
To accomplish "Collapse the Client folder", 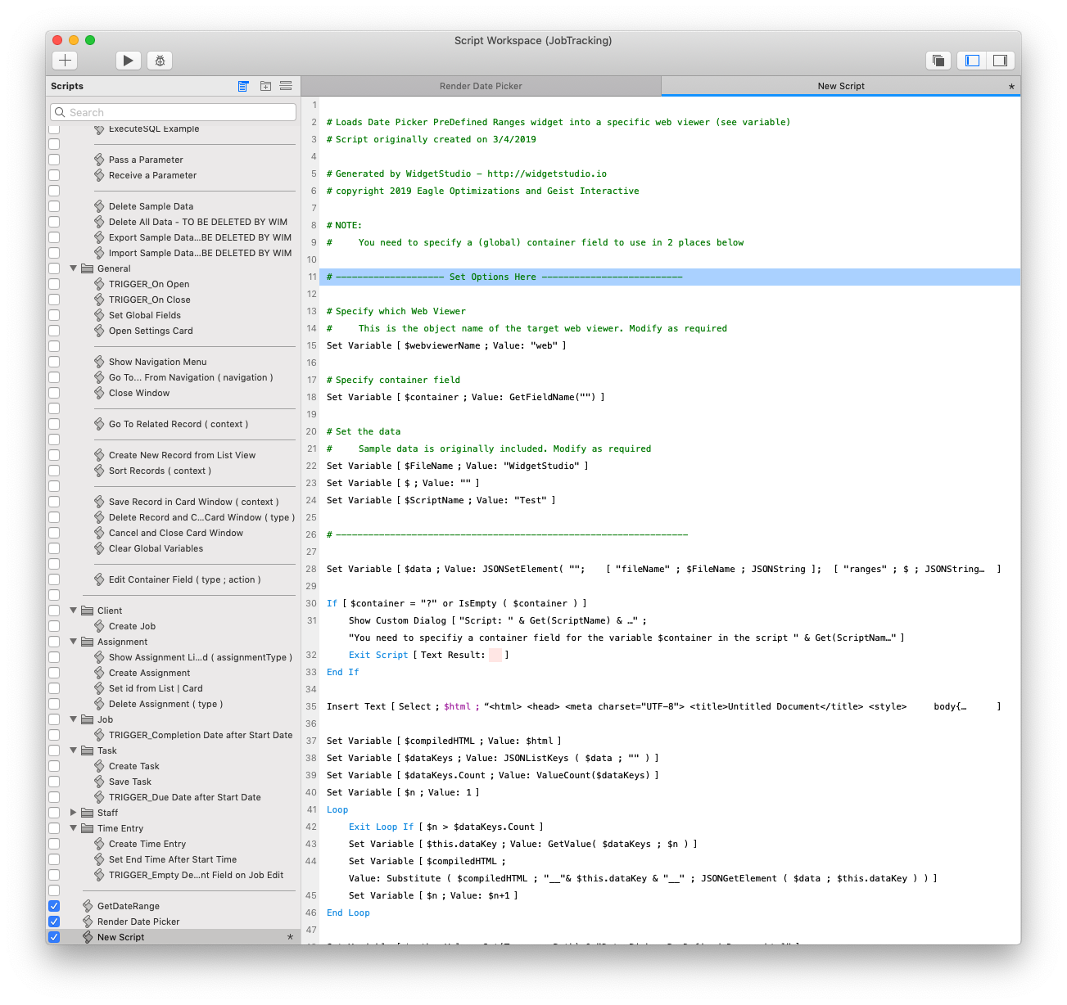I will [73, 611].
